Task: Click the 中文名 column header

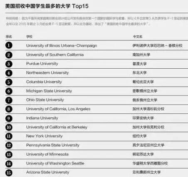Action: (x=138, y=37)
